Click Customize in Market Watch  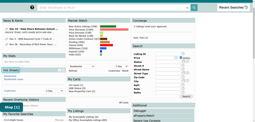tap(114, 71)
